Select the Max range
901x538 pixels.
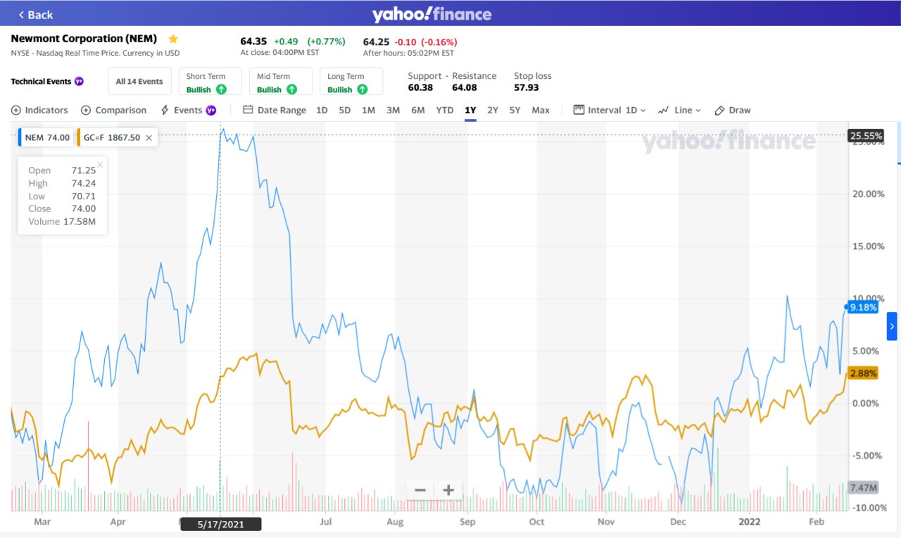541,110
